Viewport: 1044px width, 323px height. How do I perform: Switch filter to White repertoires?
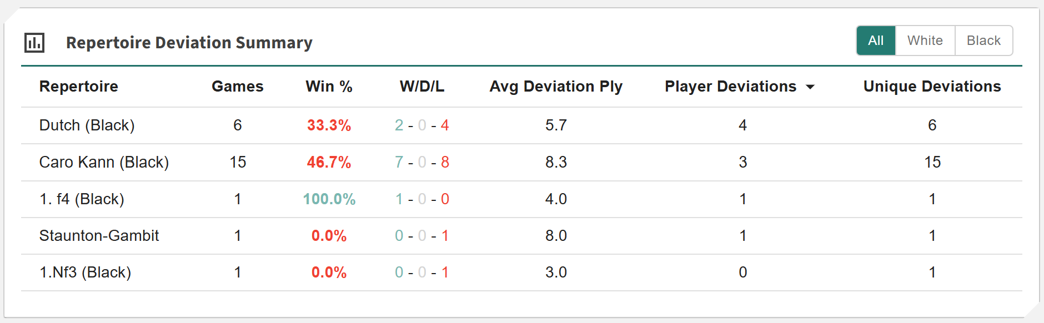(925, 41)
